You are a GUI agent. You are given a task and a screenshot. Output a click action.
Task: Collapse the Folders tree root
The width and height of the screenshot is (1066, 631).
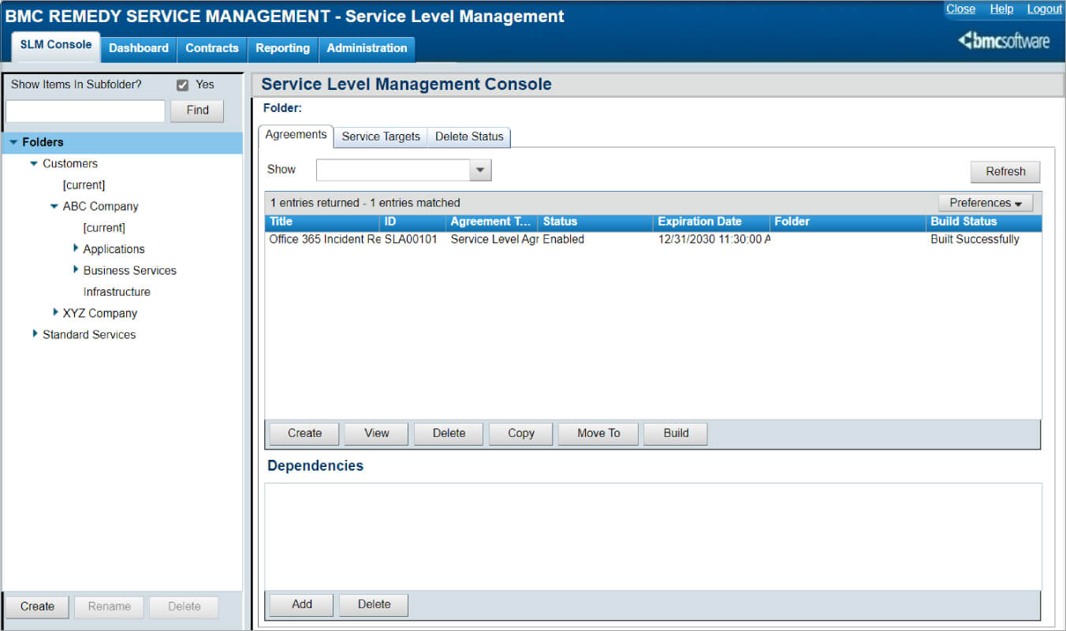click(13, 142)
